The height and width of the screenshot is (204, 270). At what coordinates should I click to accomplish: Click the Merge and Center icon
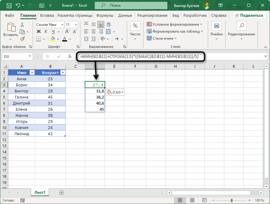108,32
